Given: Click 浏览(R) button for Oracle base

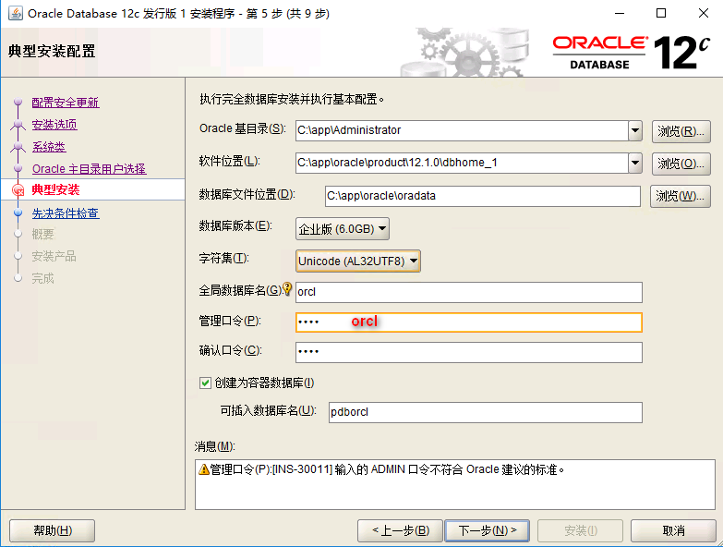Looking at the screenshot, I should [x=681, y=131].
